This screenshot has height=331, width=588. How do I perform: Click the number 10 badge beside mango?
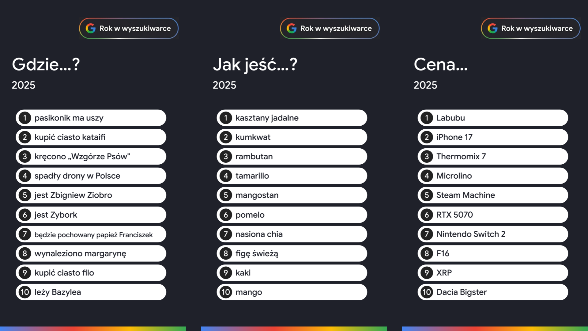[x=226, y=292]
